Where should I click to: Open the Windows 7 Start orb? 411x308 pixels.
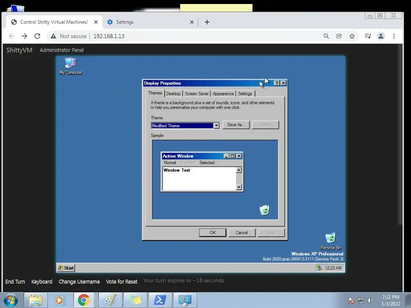(x=11, y=300)
